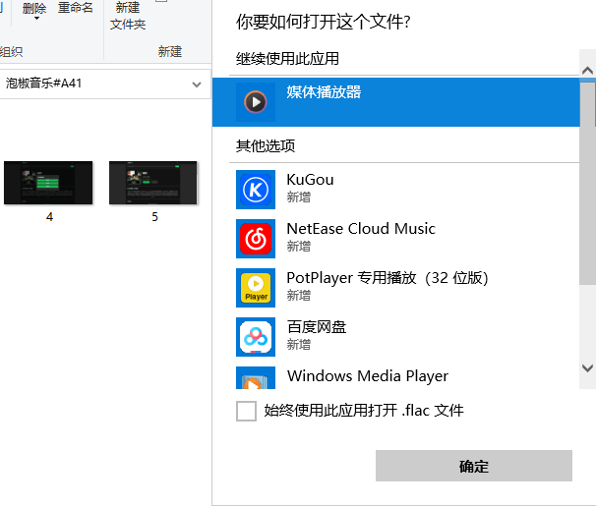Click scroll down arrow of app list
596x506 pixels.
pos(587,367)
